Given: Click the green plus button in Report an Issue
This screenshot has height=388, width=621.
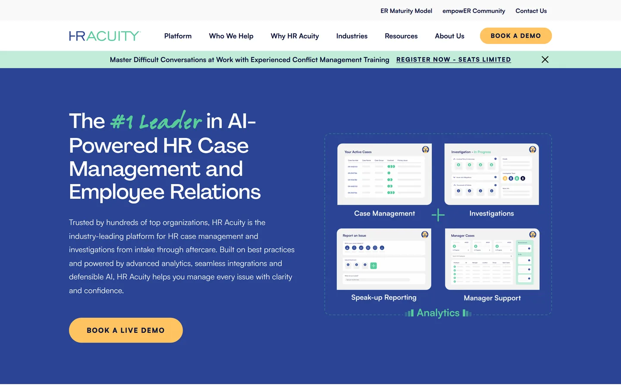Looking at the screenshot, I should tap(373, 266).
